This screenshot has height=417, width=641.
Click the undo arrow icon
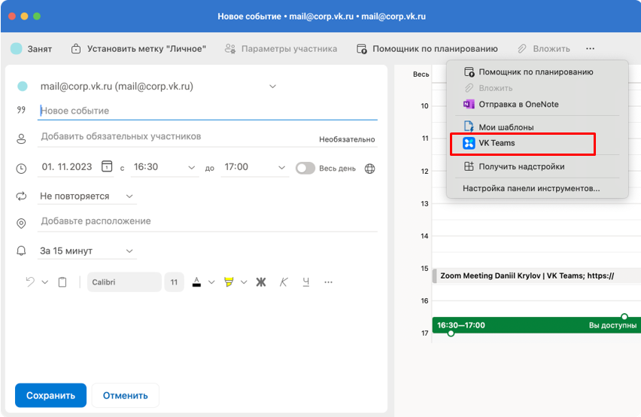point(30,282)
